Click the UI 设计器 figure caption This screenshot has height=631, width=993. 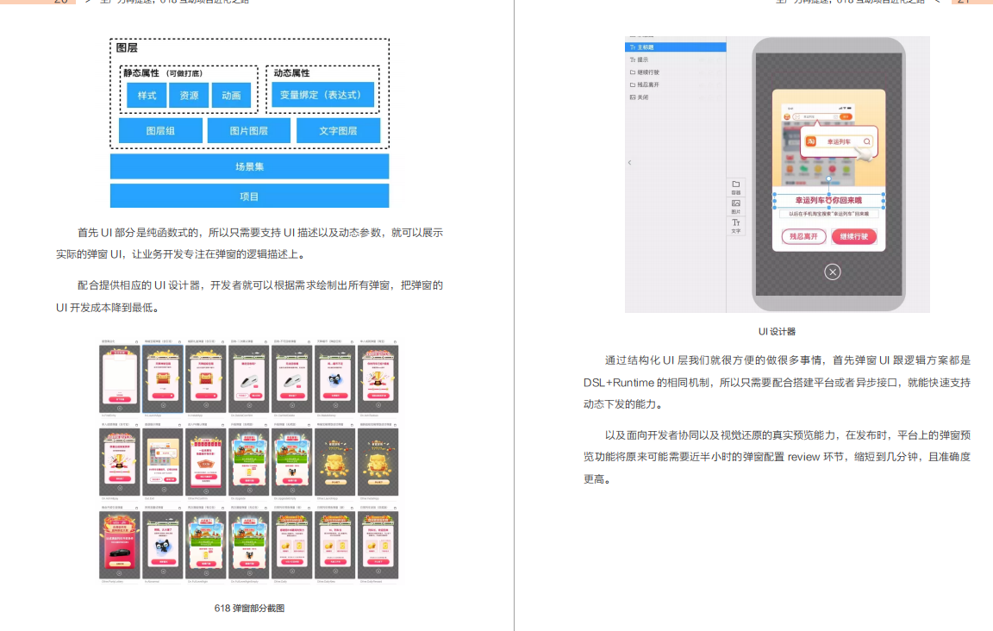(777, 331)
